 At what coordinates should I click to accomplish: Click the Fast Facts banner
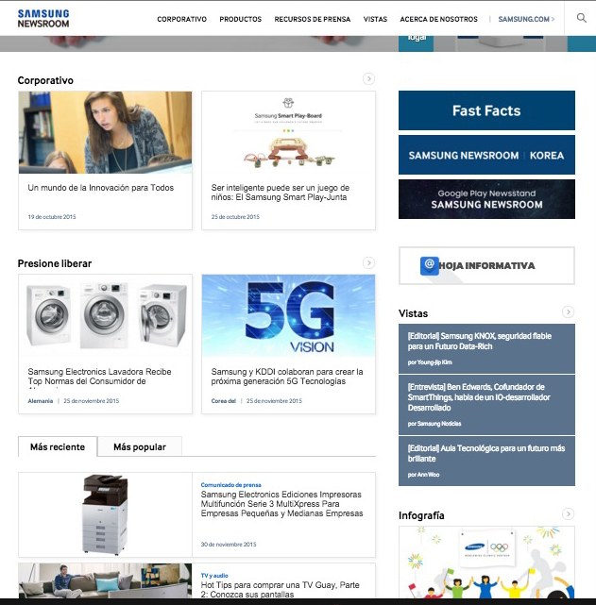coord(486,110)
